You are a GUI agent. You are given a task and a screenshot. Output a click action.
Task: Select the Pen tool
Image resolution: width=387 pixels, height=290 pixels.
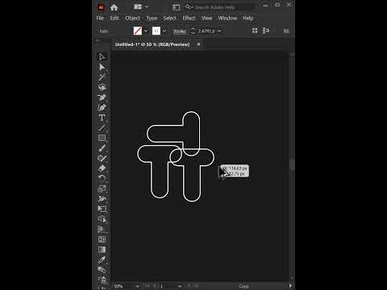102,97
